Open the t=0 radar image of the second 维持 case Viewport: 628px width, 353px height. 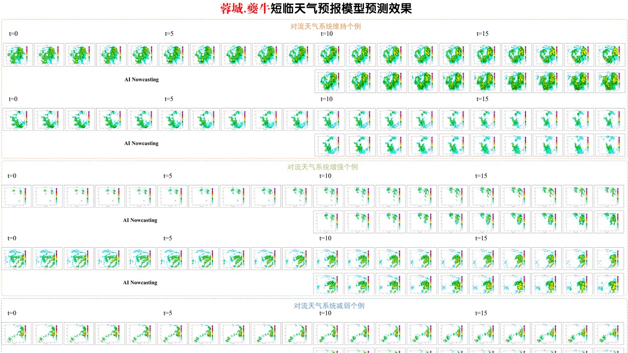click(18, 119)
